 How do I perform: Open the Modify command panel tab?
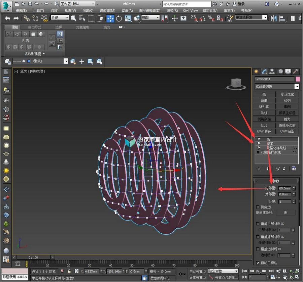[264, 72]
